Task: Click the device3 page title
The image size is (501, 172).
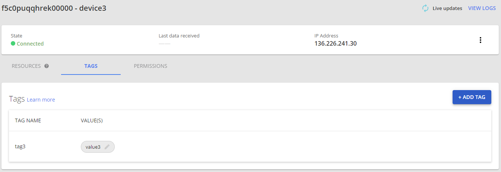Action: click(54, 8)
